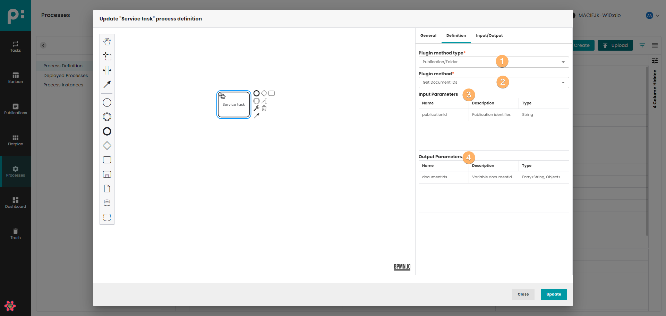The height and width of the screenshot is (316, 666).
Task: Open the change type wrench icon
Action: [x=256, y=109]
